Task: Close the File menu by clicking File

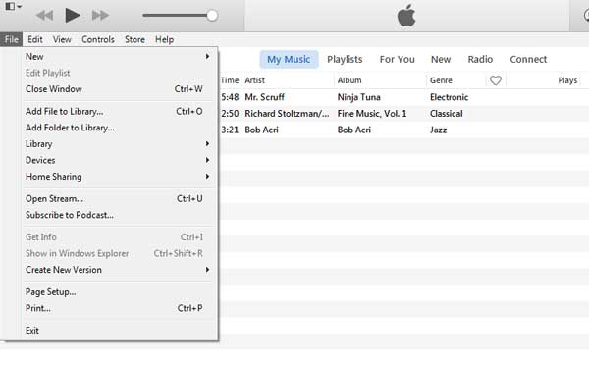Action: [x=11, y=39]
